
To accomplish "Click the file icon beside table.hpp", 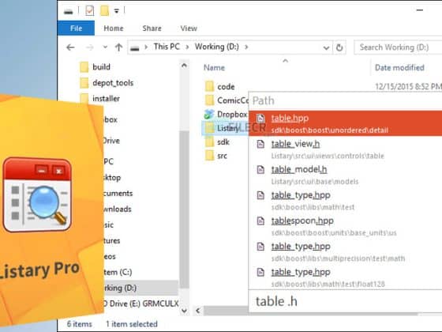I will tap(260, 119).
